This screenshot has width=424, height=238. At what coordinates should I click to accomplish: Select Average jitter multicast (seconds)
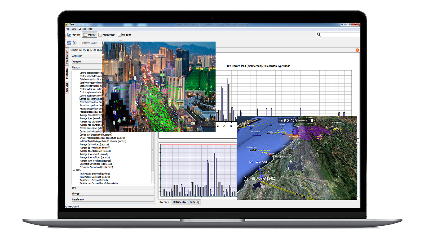[95, 157]
